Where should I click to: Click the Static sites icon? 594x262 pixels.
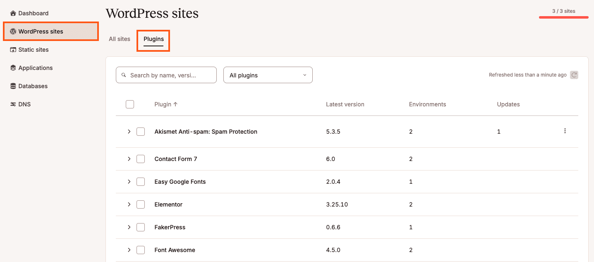[x=13, y=50]
